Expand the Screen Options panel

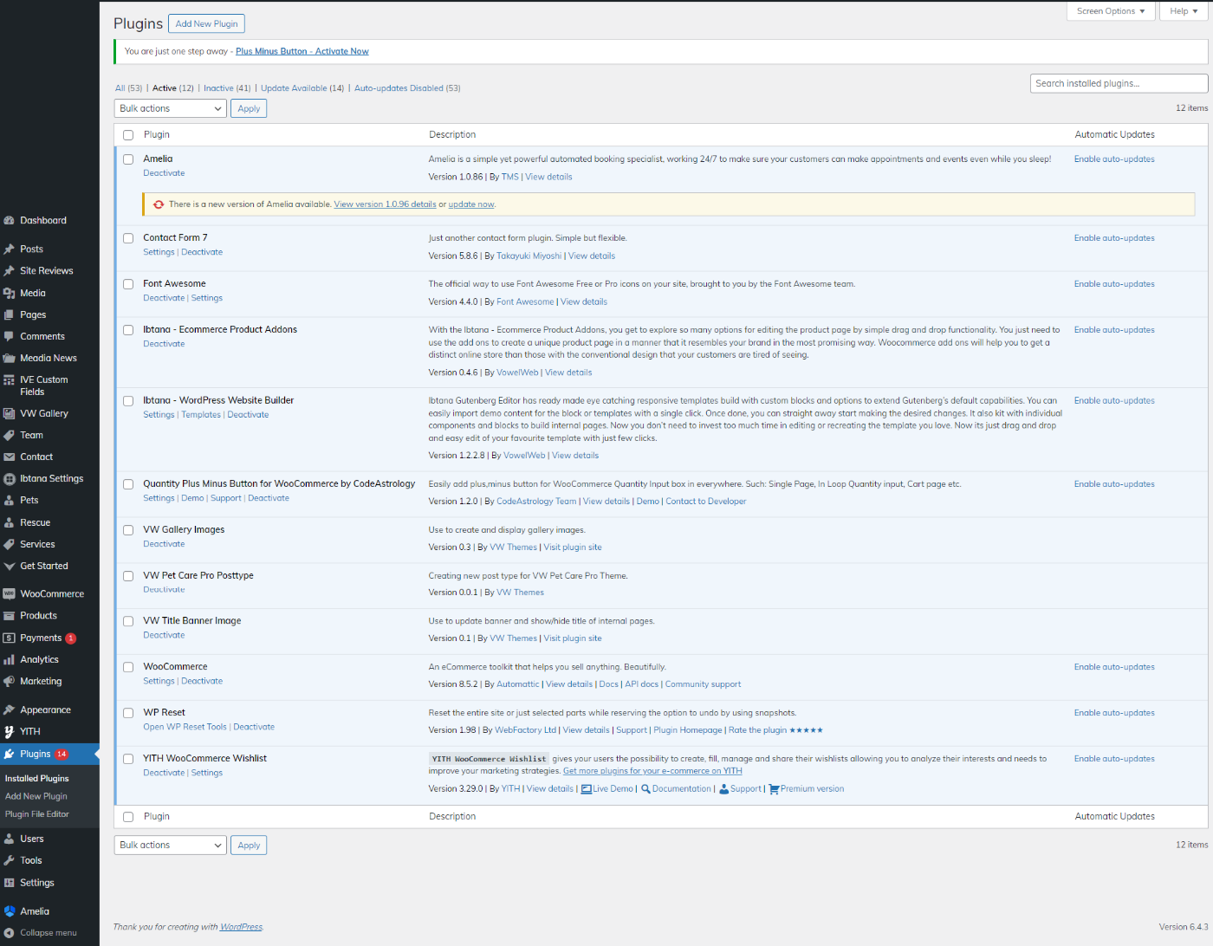coord(1110,11)
